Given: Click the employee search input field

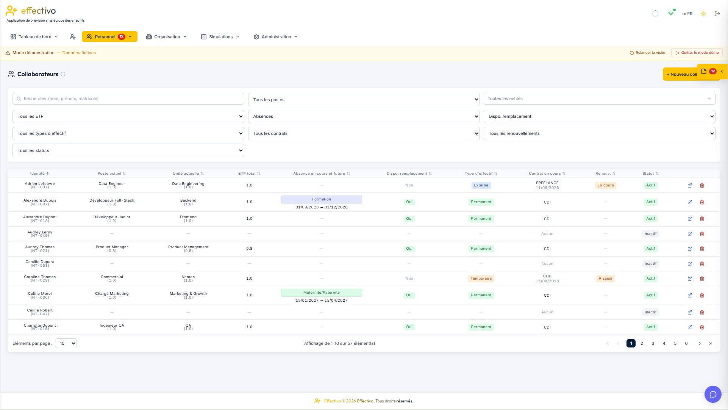Looking at the screenshot, I should click(128, 99).
